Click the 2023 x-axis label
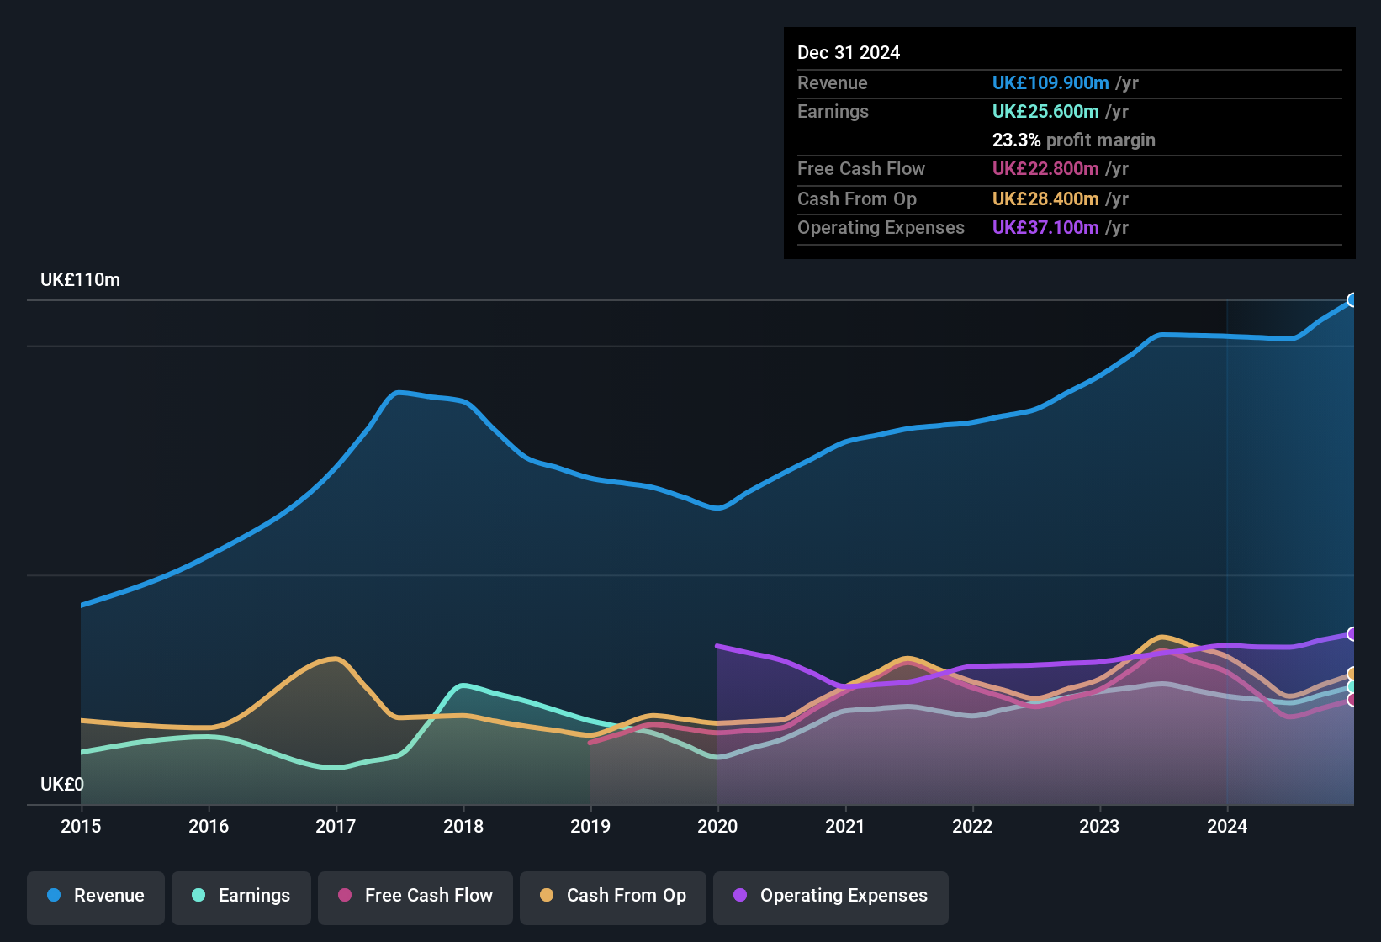Screen dimensions: 1381x942 coord(1099,827)
